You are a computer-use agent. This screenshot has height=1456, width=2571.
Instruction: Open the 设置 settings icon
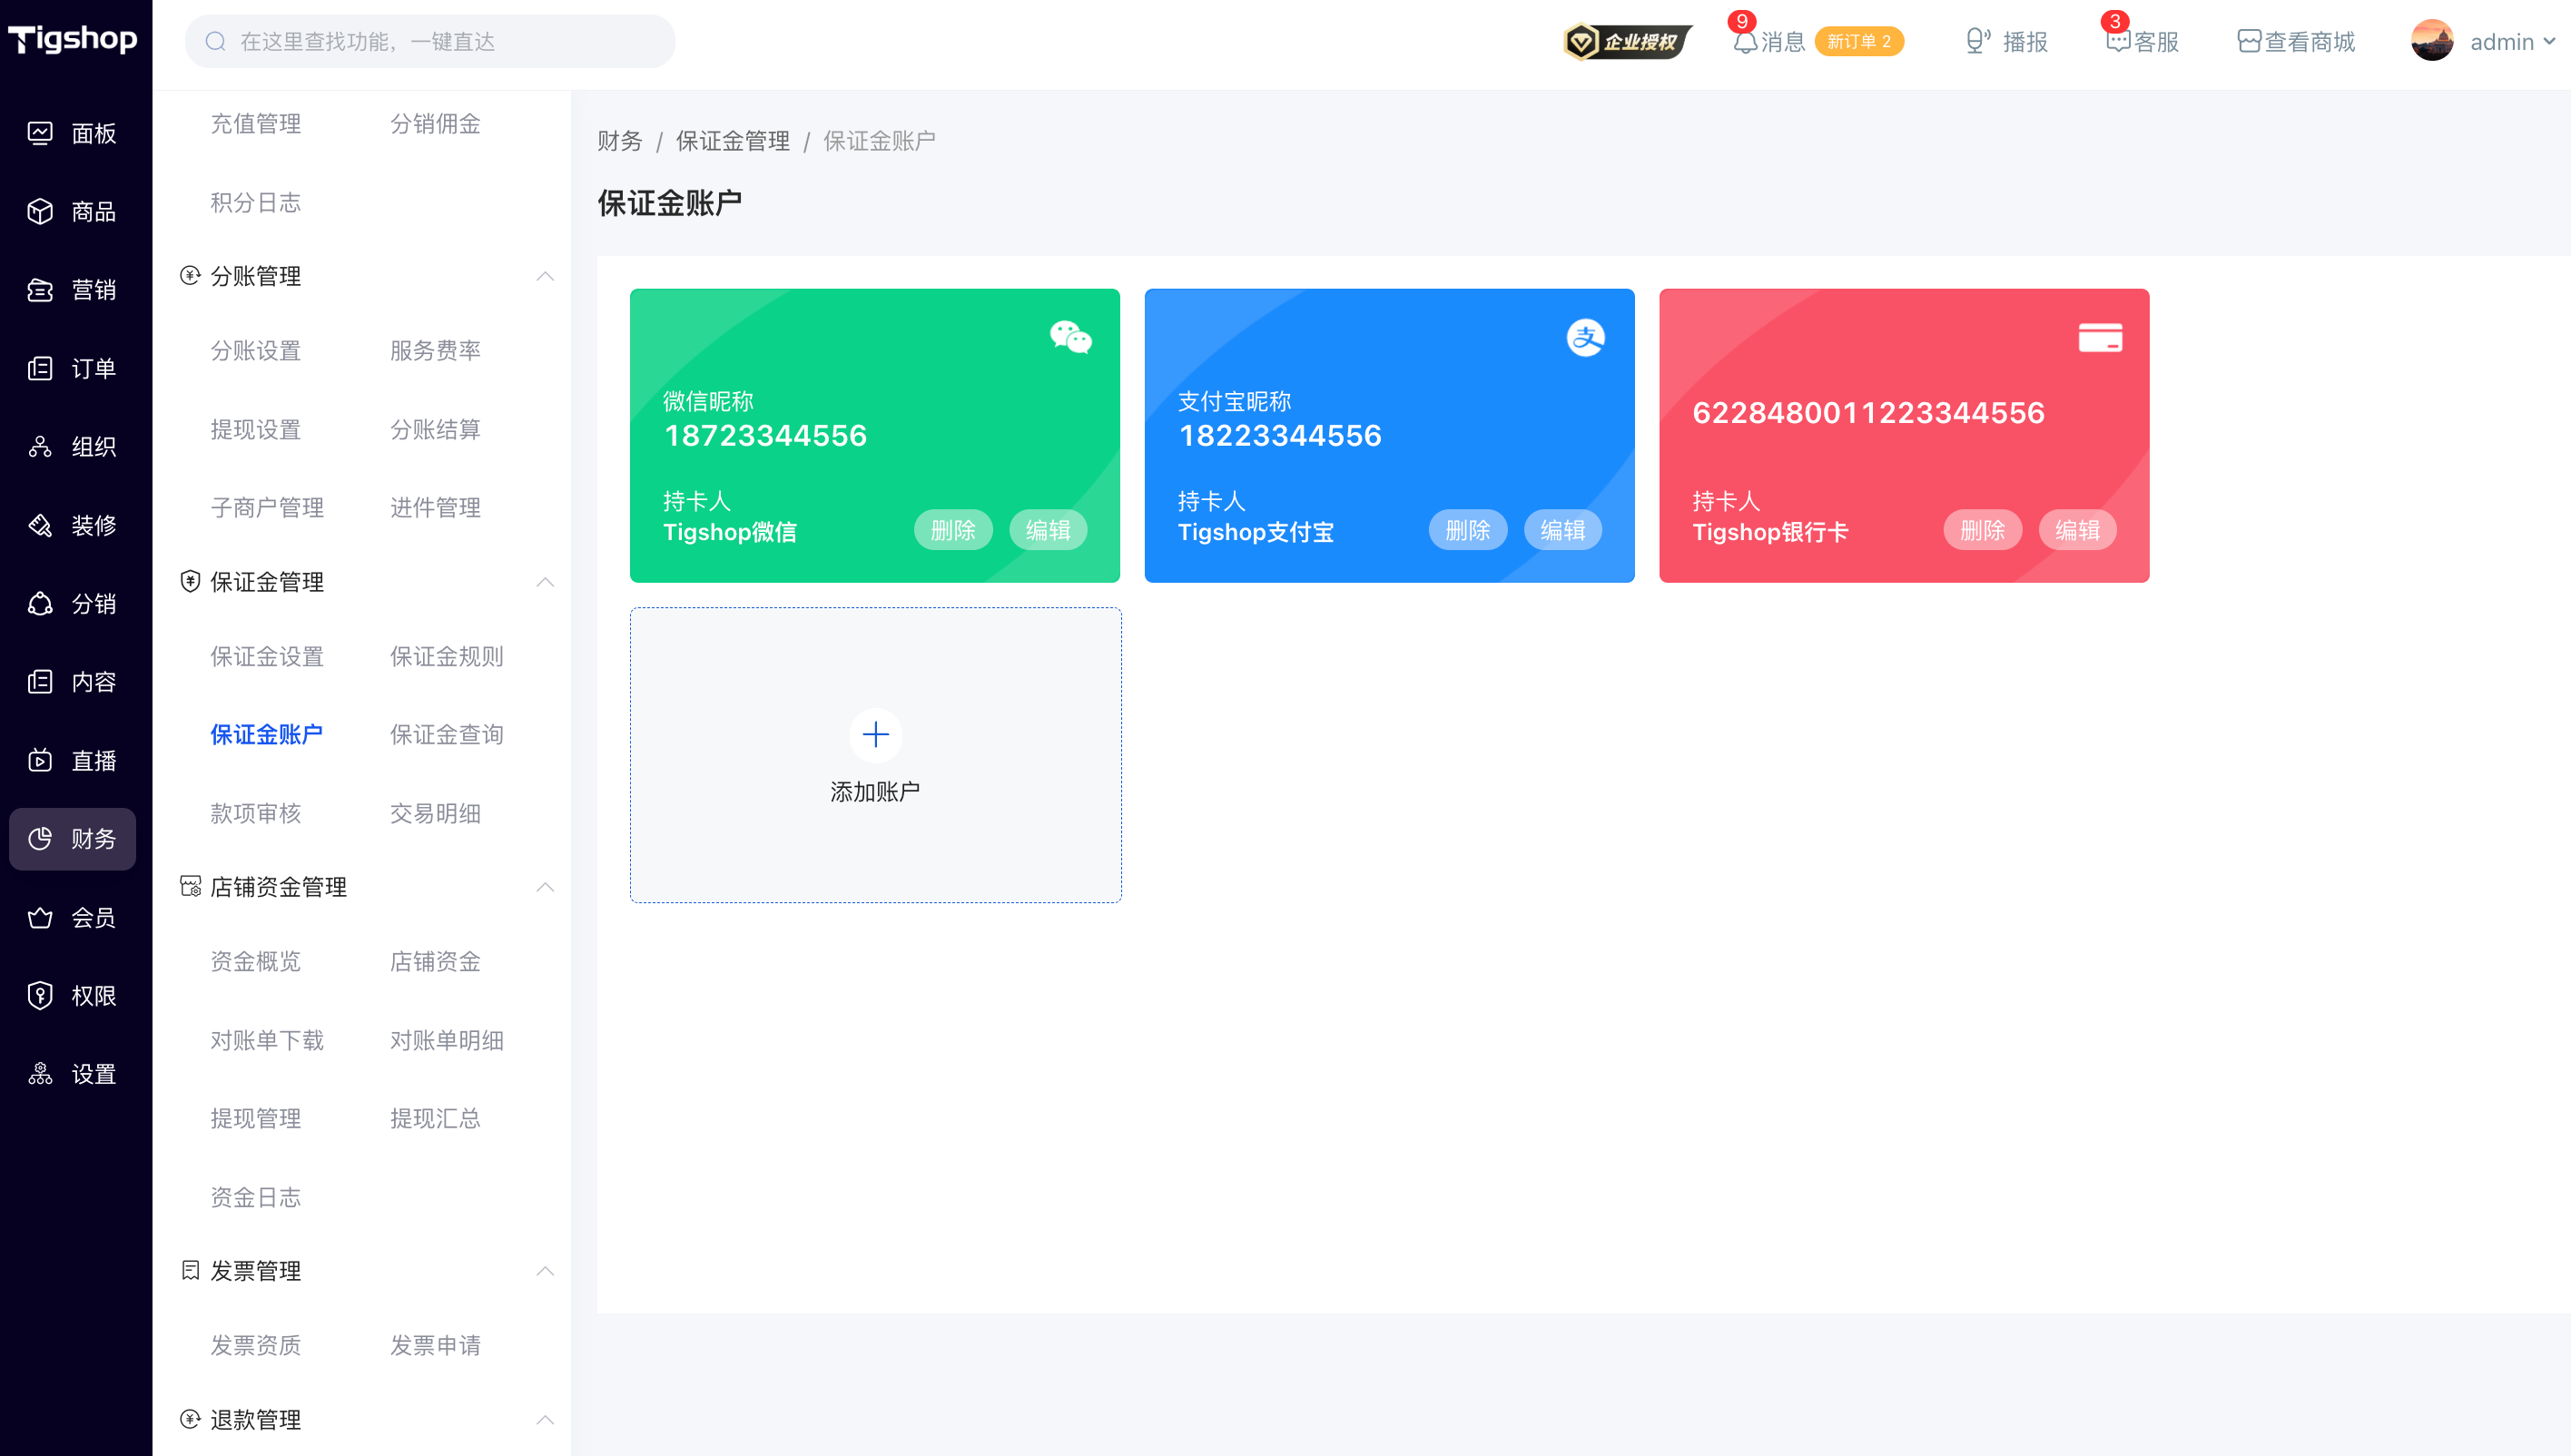pyautogui.click(x=40, y=1074)
